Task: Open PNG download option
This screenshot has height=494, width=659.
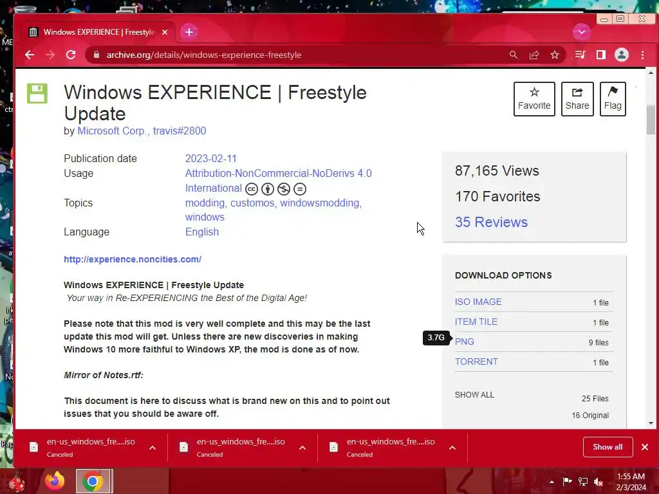Action: 465,342
